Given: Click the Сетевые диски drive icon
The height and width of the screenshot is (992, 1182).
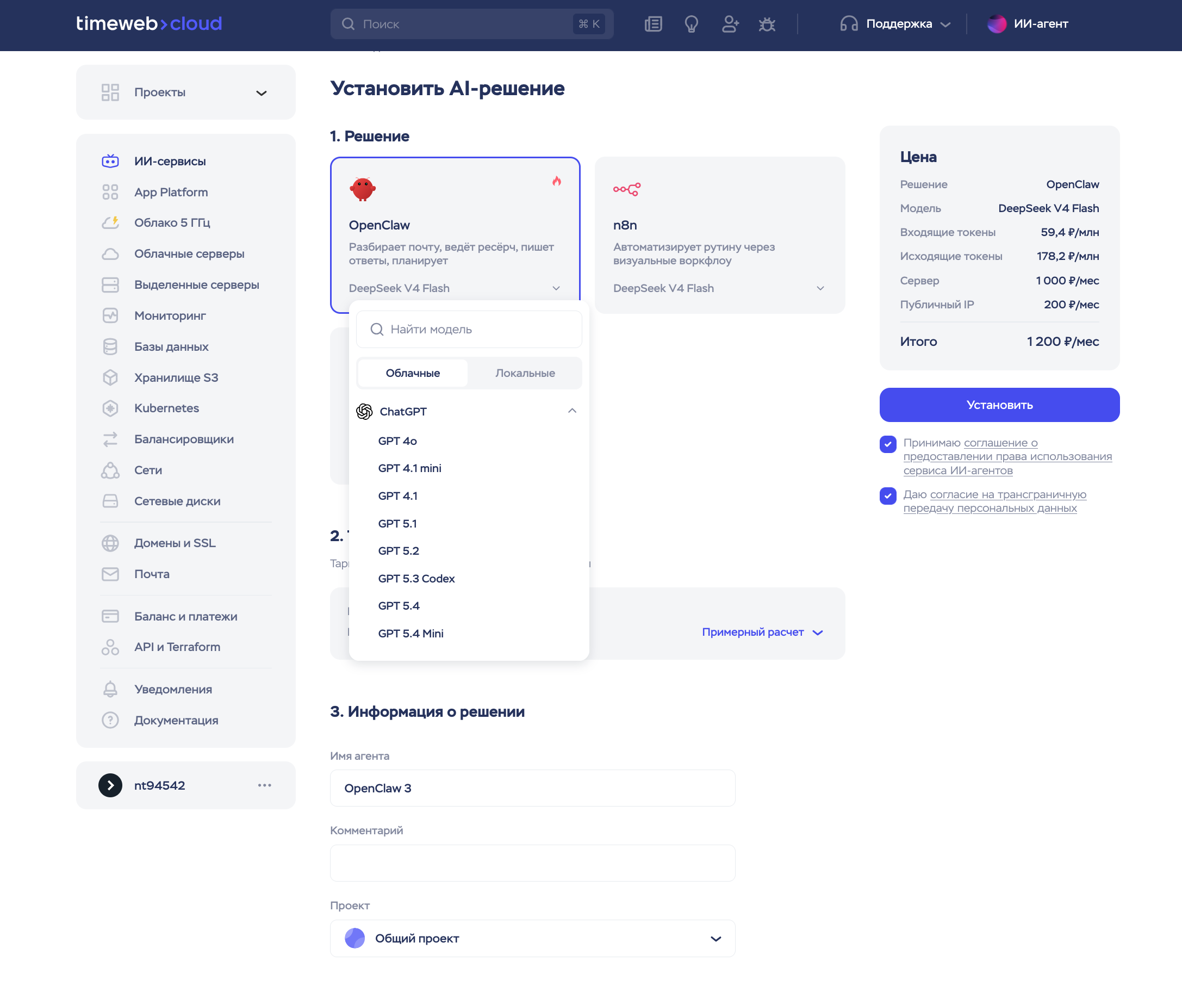Looking at the screenshot, I should click(110, 501).
